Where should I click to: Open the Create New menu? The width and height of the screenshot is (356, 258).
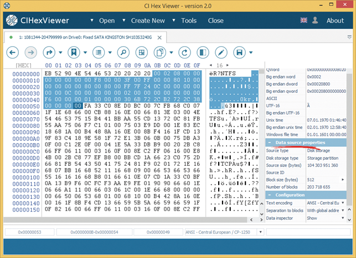click(148, 20)
